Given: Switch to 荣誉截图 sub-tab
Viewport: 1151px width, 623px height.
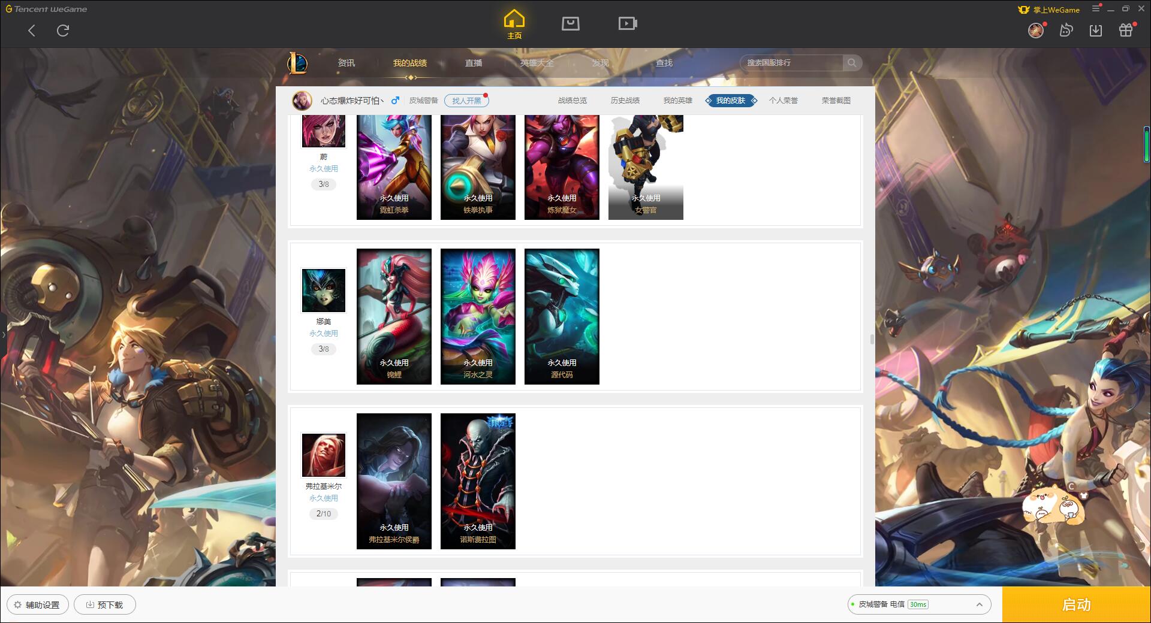Looking at the screenshot, I should click(836, 101).
